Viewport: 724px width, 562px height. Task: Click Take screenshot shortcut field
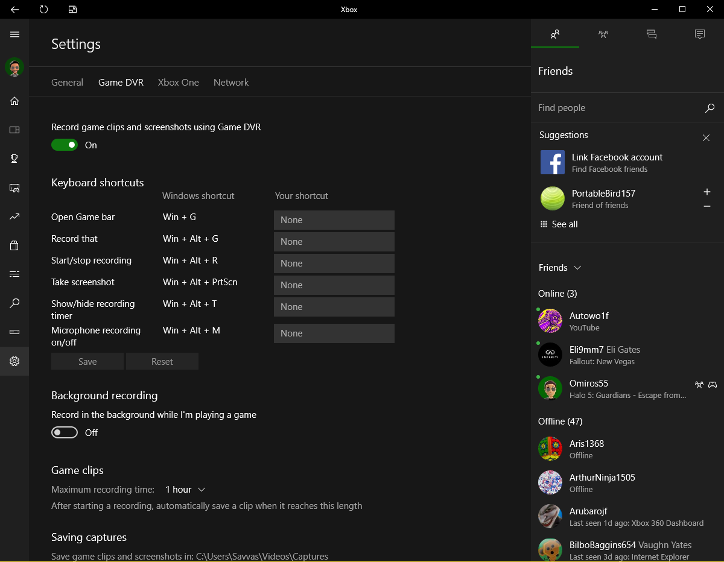pos(334,285)
